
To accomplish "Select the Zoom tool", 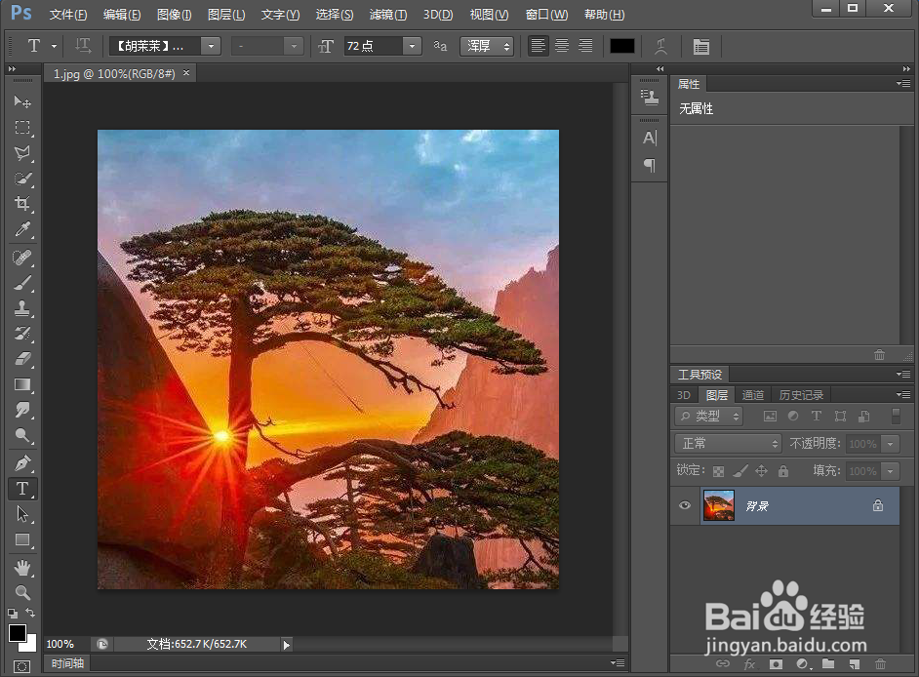I will [x=22, y=592].
